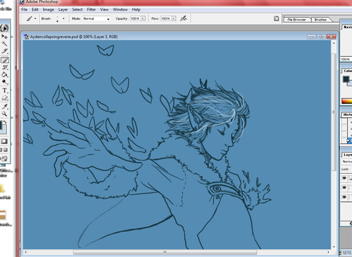352x257 pixels.
Task: Click the SETO taskbar item
Action: tap(346, 253)
